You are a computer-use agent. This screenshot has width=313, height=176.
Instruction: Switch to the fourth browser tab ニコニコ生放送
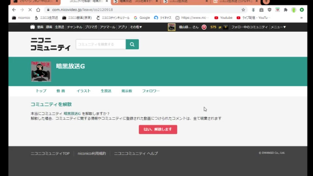pyautogui.click(x=186, y=1)
